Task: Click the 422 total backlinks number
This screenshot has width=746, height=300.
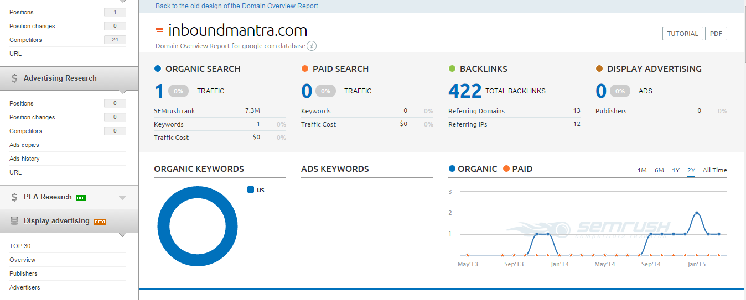Action: pyautogui.click(x=465, y=91)
